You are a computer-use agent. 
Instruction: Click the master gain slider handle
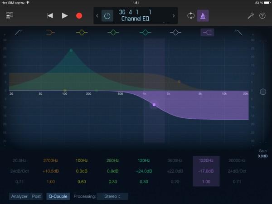point(263,92)
